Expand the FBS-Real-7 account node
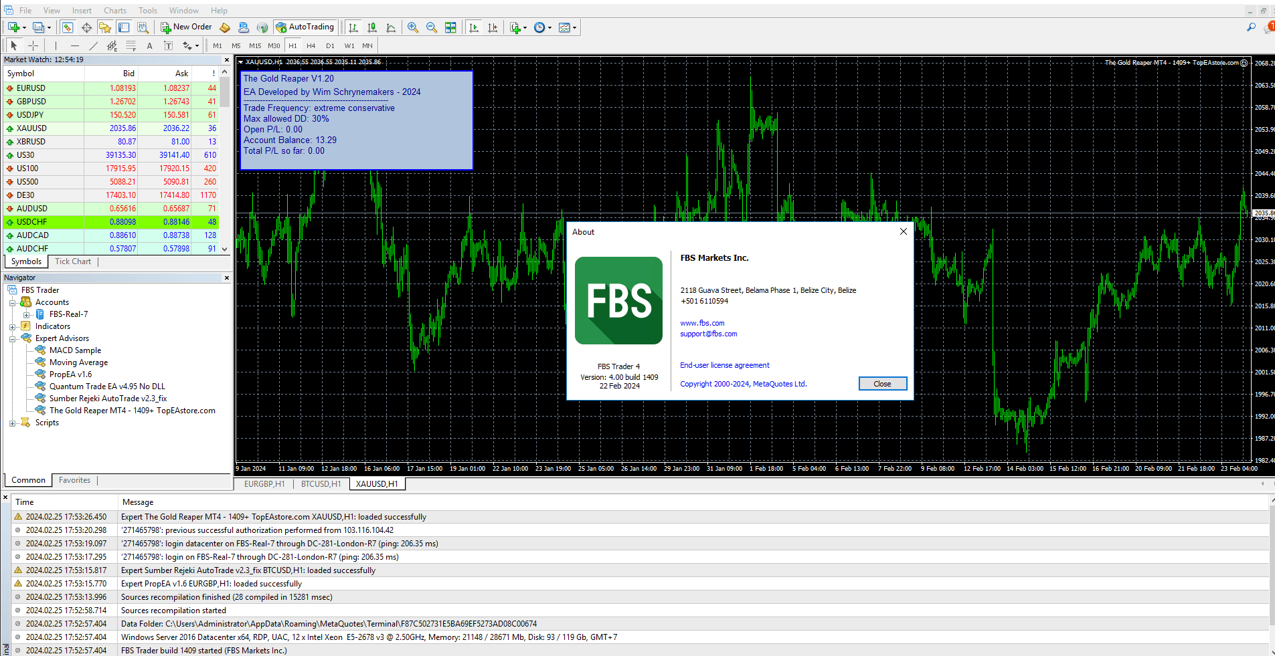The height and width of the screenshot is (656, 1275). tap(26, 315)
